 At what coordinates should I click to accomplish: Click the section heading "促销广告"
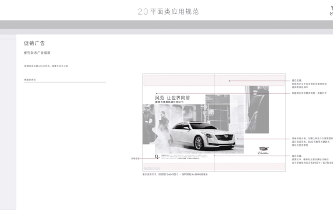click(x=34, y=43)
